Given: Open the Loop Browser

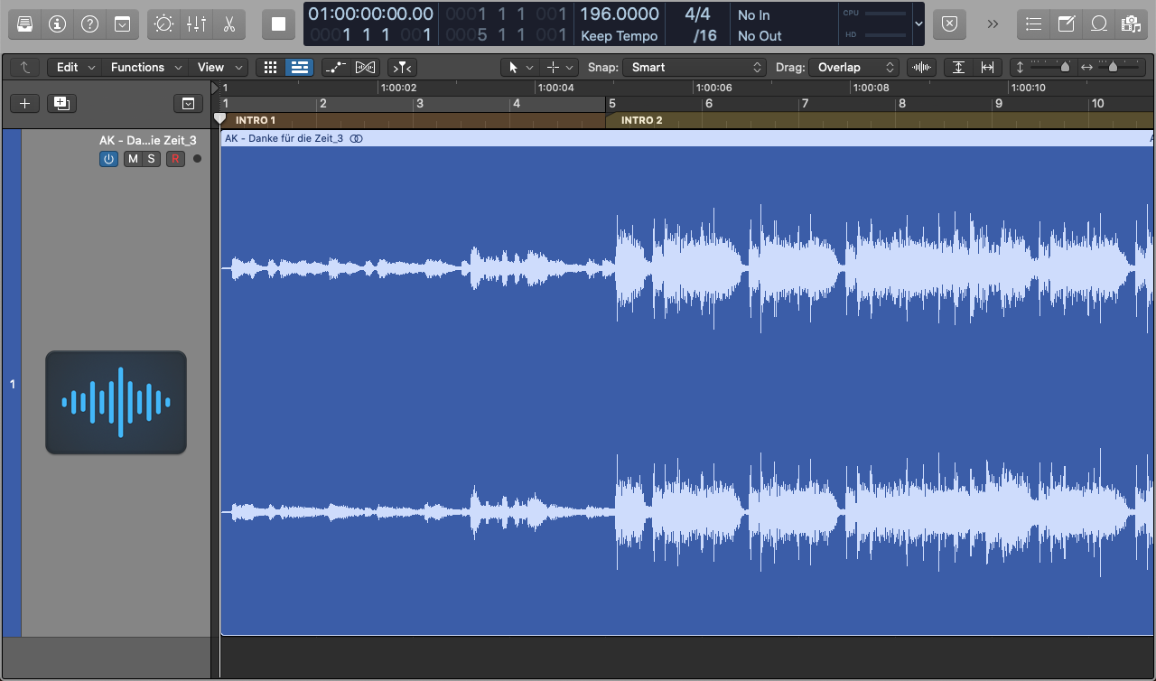Looking at the screenshot, I should coord(1098,24).
